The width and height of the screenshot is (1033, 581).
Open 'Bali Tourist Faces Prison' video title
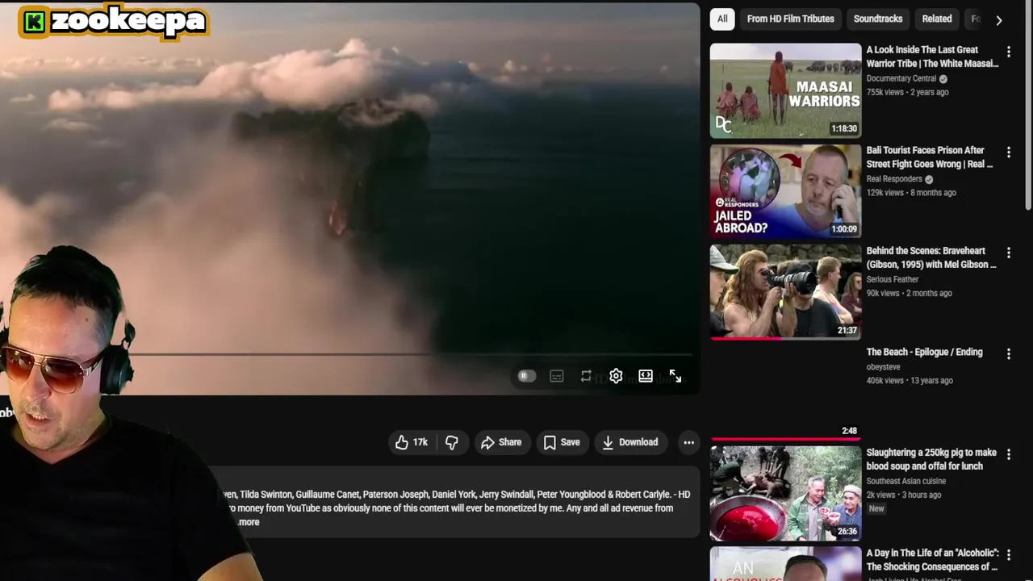(x=930, y=157)
